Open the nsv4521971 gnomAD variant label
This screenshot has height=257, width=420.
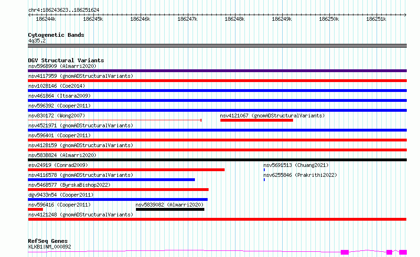pyautogui.click(x=81, y=125)
